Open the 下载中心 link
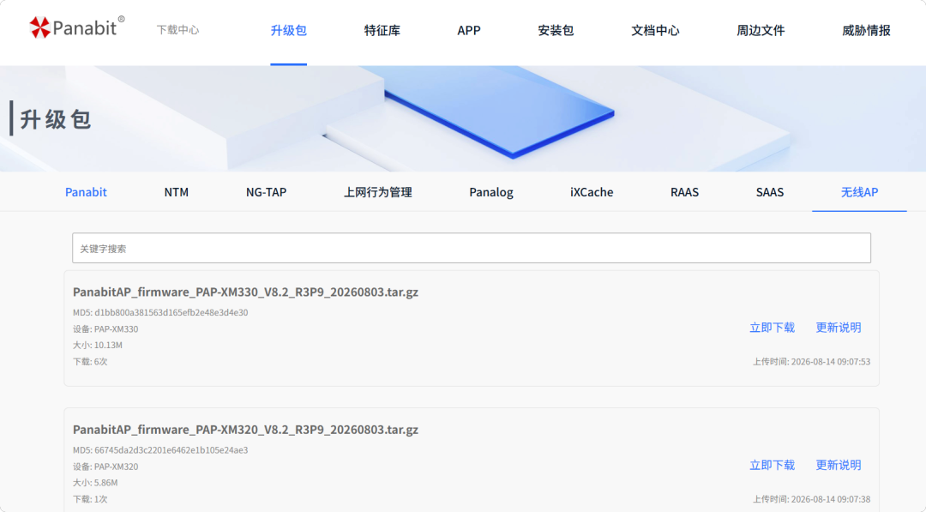The width and height of the screenshot is (926, 512). (x=177, y=30)
